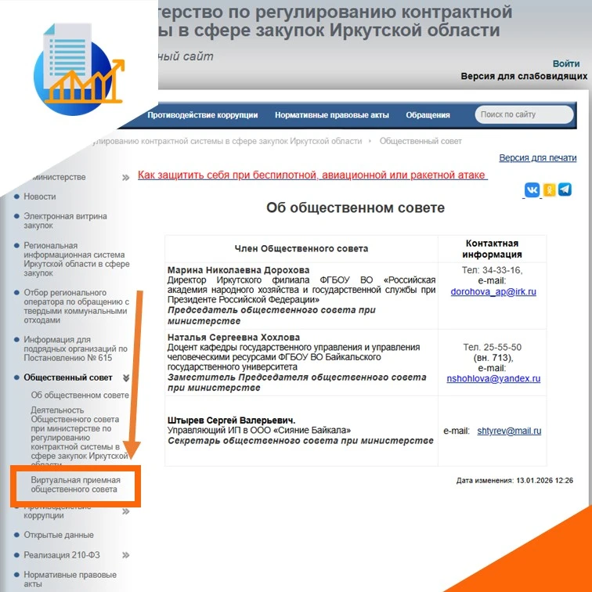Image resolution: width=592 pixels, height=592 pixels.
Task: Open the Telegram share icon
Action: coord(565,190)
